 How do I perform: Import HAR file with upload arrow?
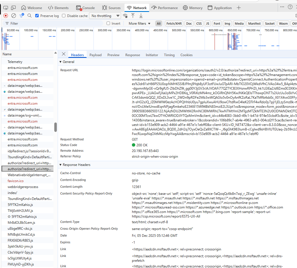click(133, 16)
